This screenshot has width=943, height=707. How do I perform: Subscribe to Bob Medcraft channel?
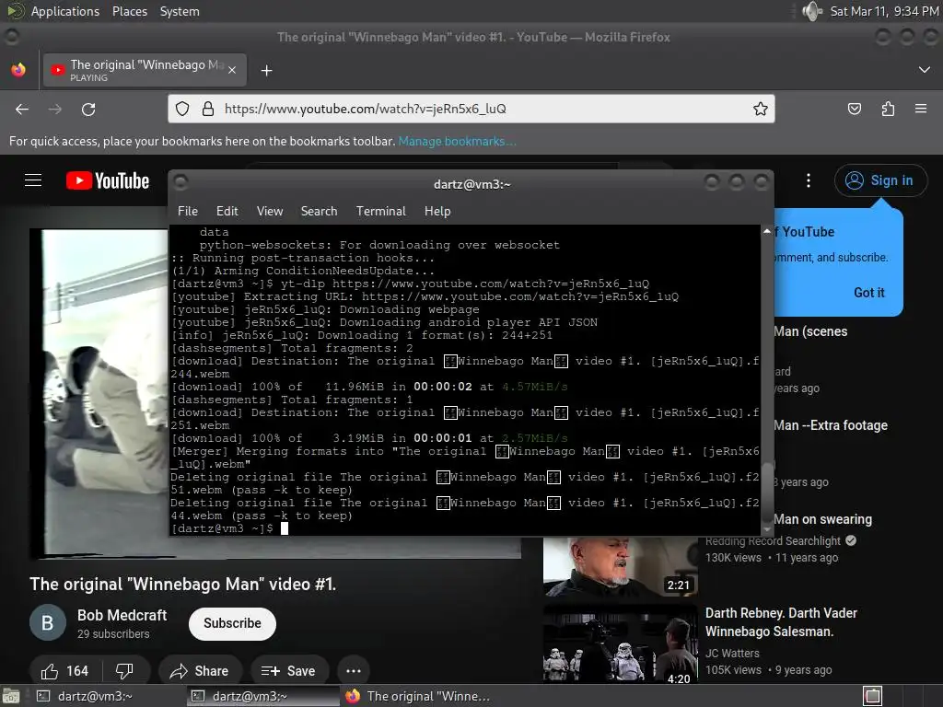click(232, 623)
